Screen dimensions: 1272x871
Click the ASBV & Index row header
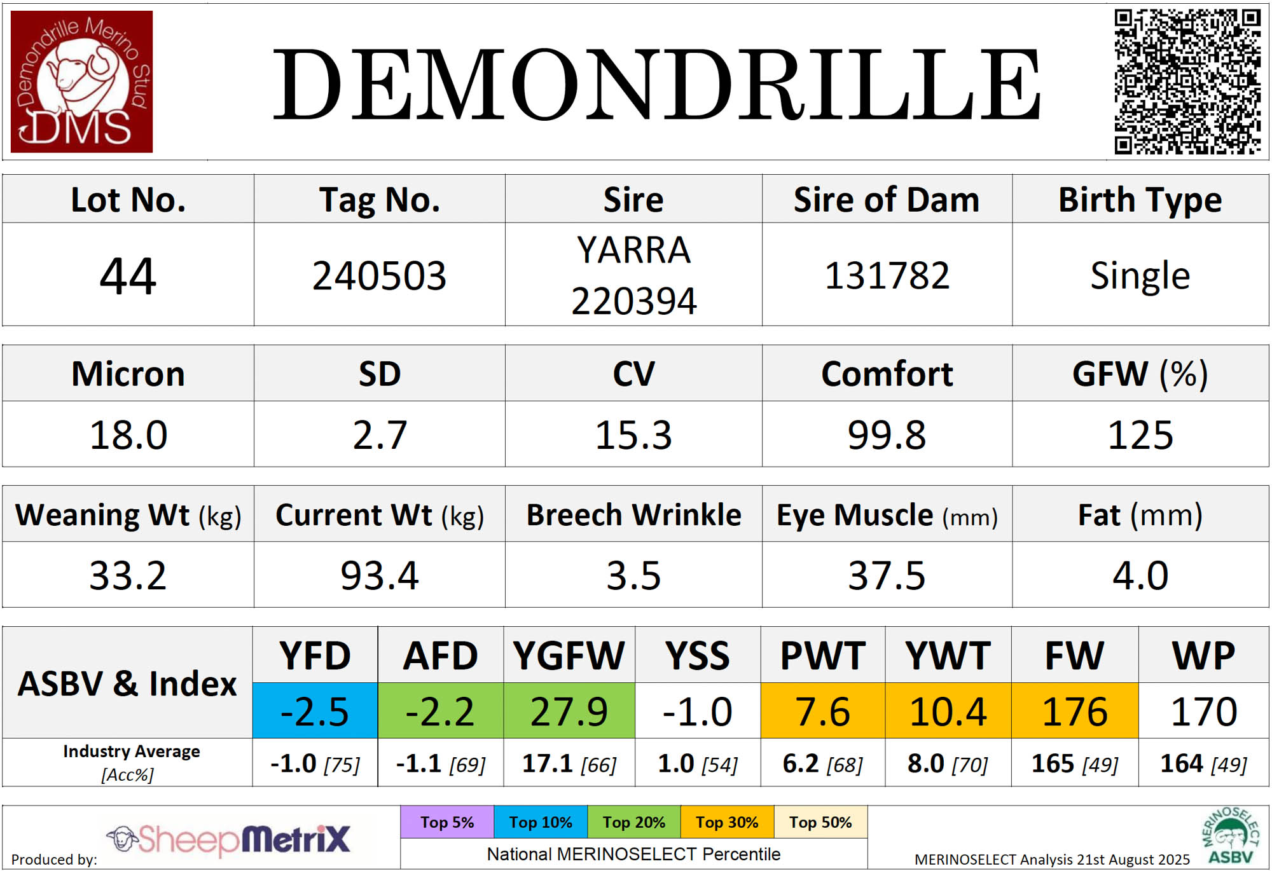click(127, 683)
